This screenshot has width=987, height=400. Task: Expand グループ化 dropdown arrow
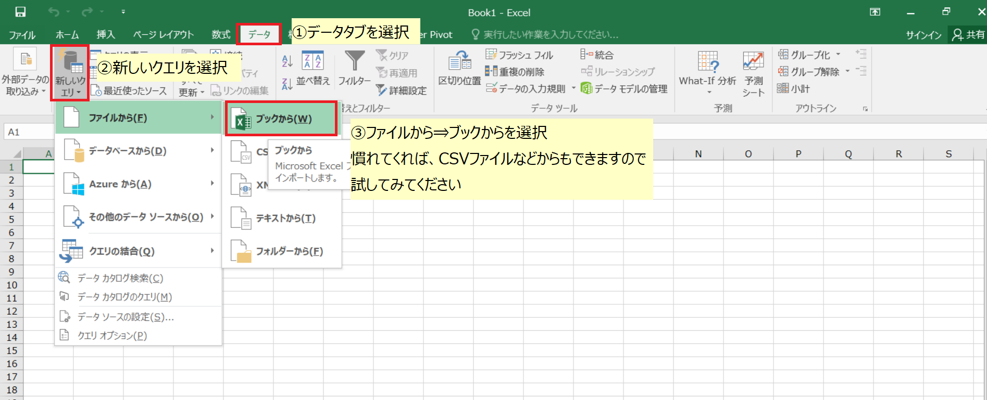(838, 55)
